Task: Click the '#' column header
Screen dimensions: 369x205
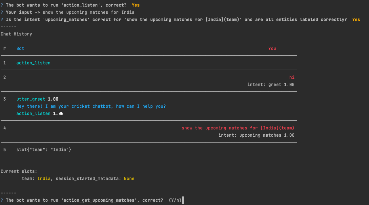Action: coord(5,48)
